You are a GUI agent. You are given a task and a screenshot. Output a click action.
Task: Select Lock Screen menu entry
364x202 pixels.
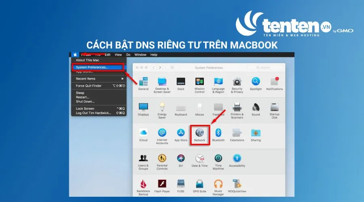(99, 109)
